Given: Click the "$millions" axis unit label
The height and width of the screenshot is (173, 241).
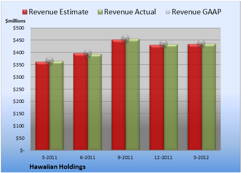Looking at the screenshot, I should 16,21.
